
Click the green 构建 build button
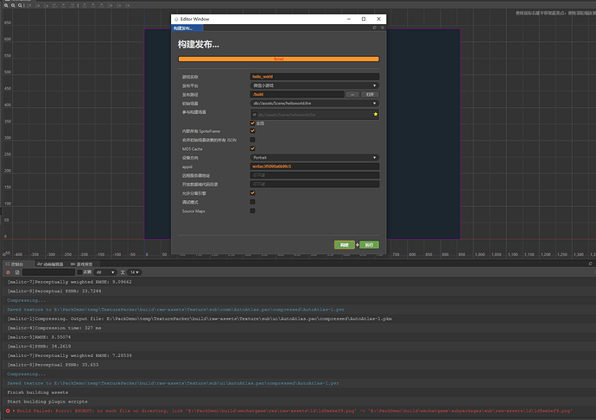344,245
